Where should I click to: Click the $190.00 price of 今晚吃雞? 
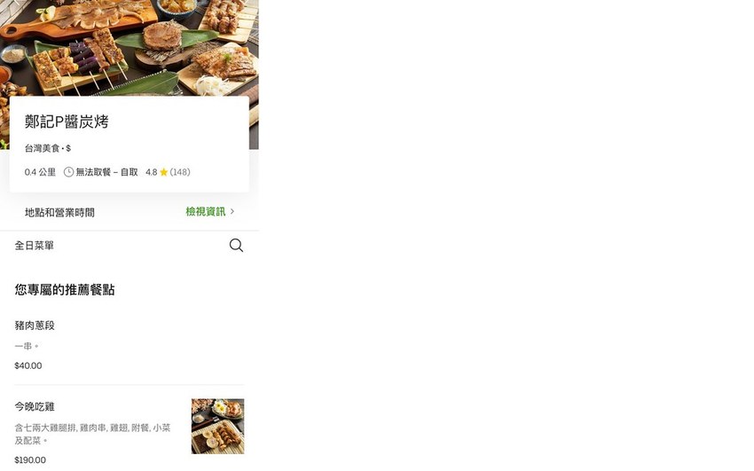click(30, 460)
